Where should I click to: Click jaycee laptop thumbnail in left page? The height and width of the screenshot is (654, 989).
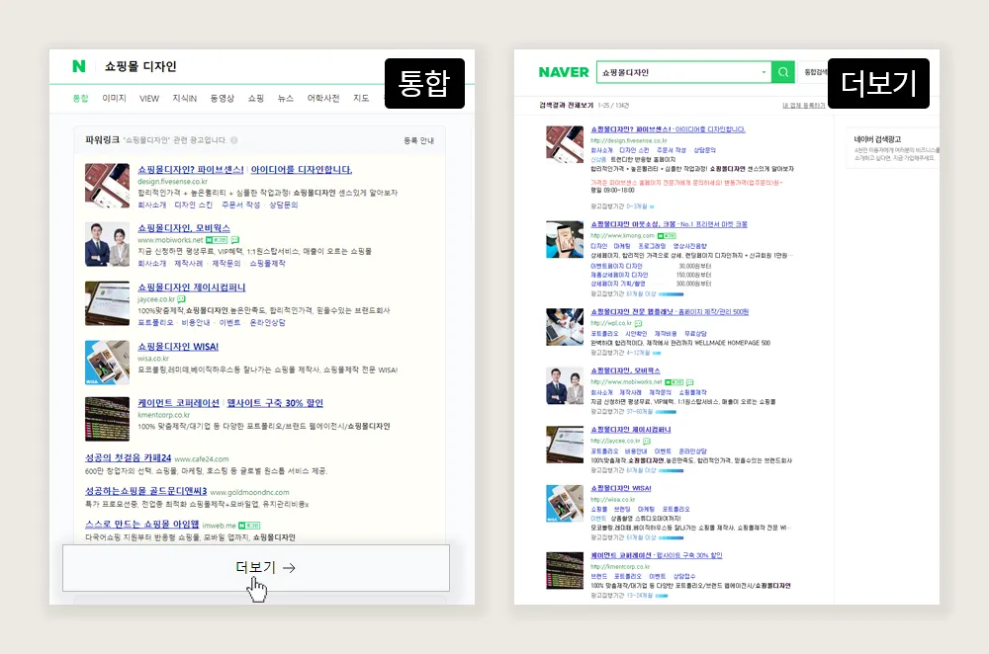tap(107, 303)
